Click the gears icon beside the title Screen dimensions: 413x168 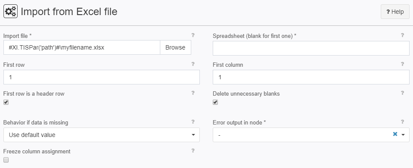tap(11, 12)
